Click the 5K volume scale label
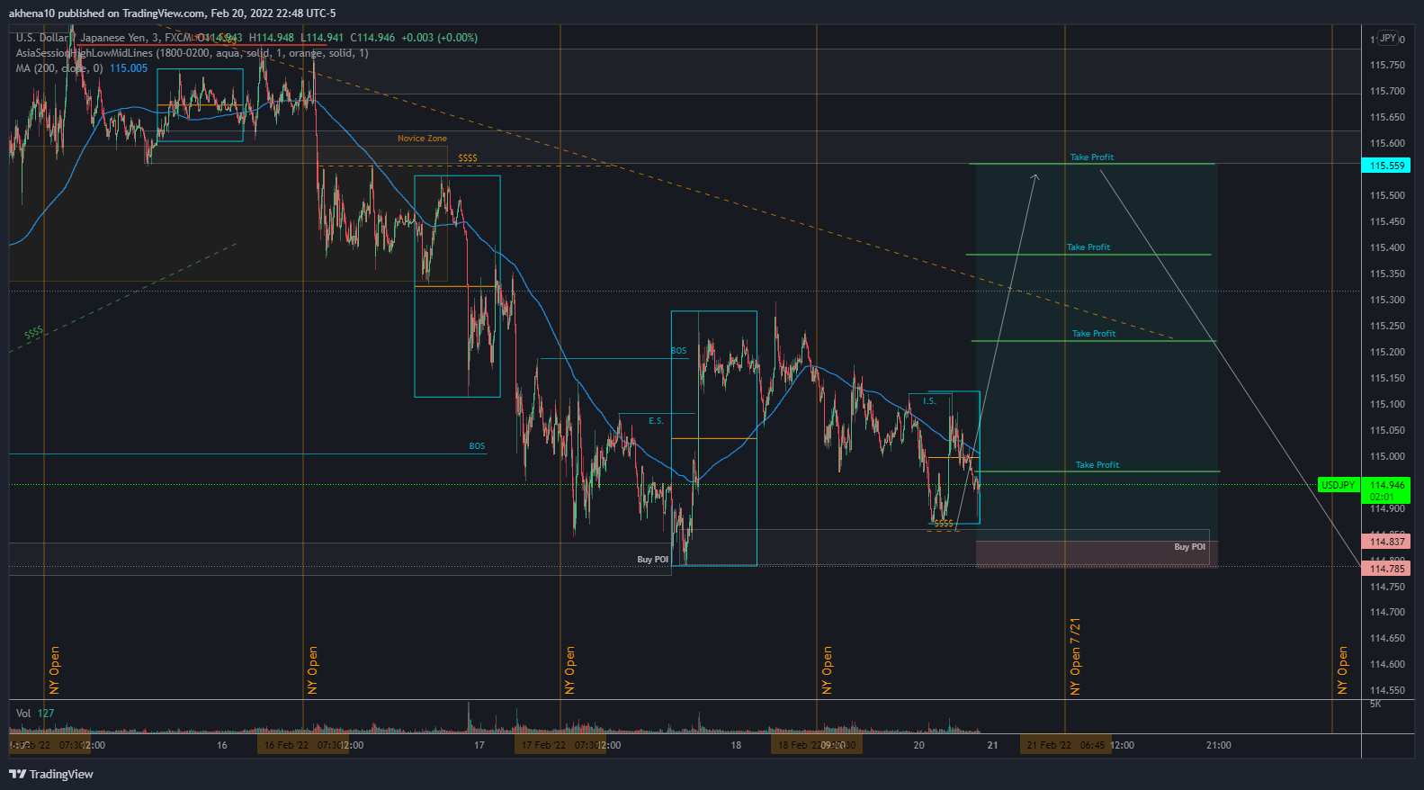The height and width of the screenshot is (790, 1424). pos(1375,704)
